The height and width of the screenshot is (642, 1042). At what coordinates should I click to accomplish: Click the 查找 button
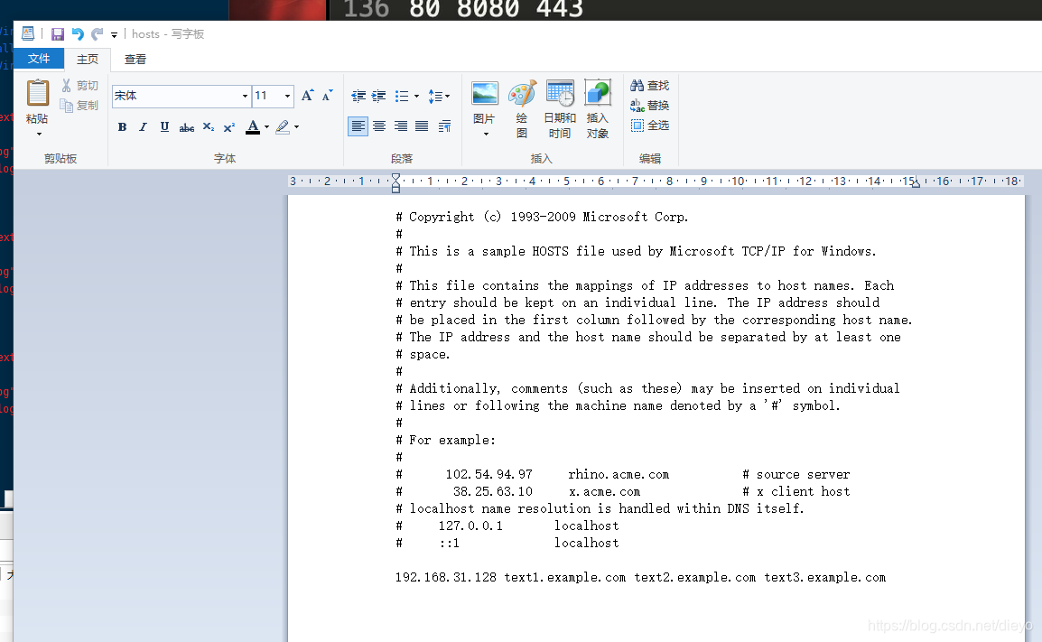649,85
